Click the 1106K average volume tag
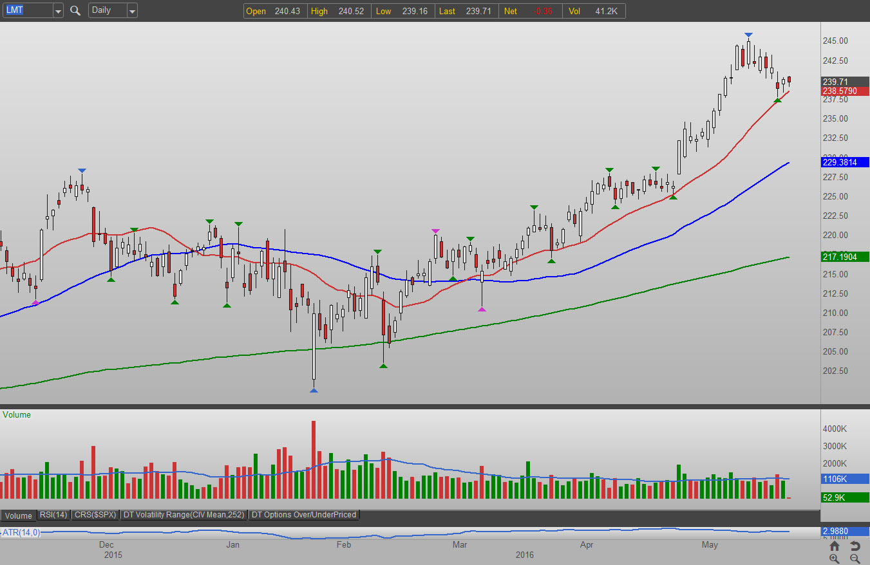The width and height of the screenshot is (870, 565). [845, 479]
